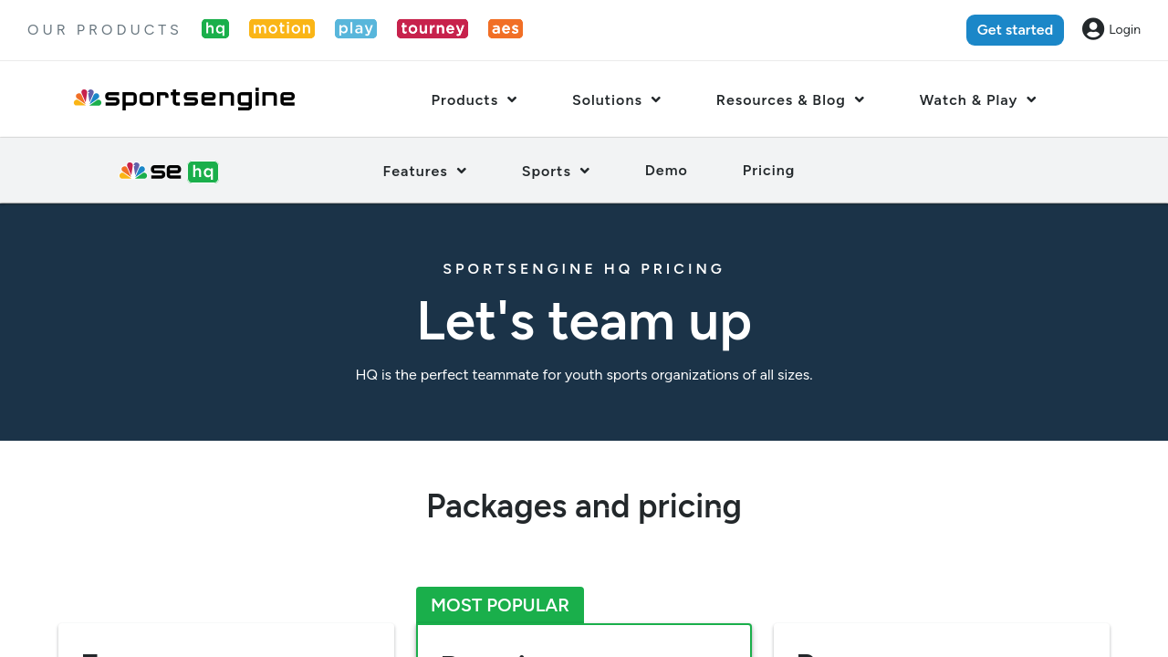Click the Login link
This screenshot has height=657, width=1168.
click(1124, 29)
